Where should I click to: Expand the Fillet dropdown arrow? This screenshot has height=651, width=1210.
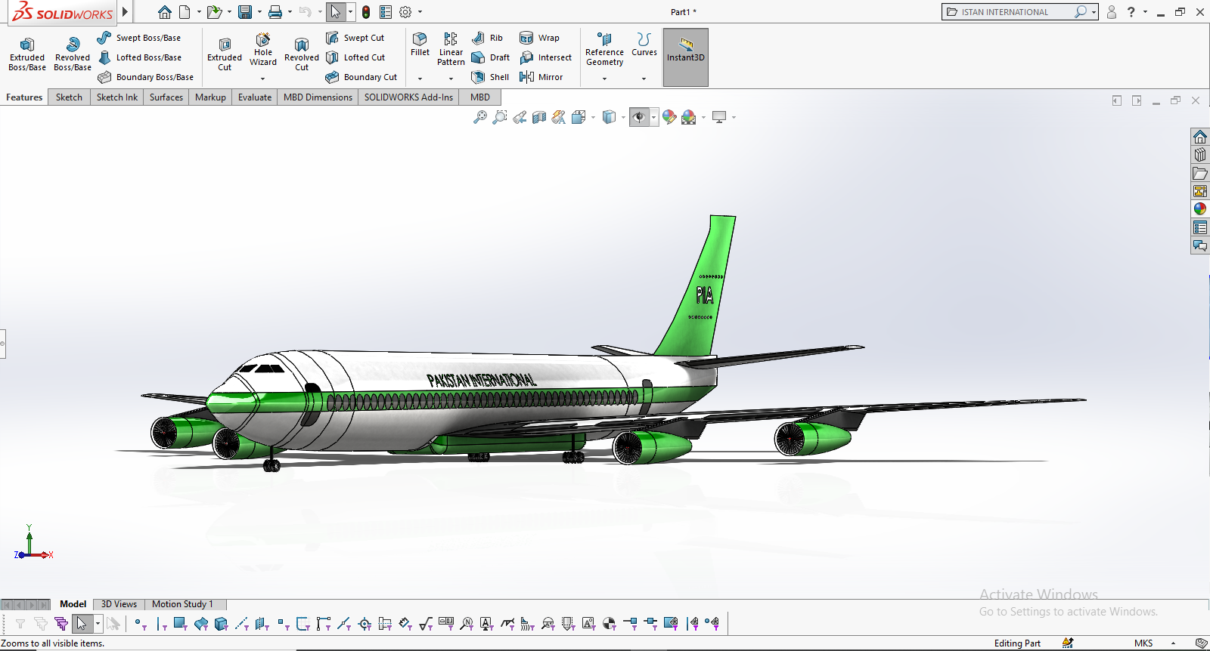420,79
